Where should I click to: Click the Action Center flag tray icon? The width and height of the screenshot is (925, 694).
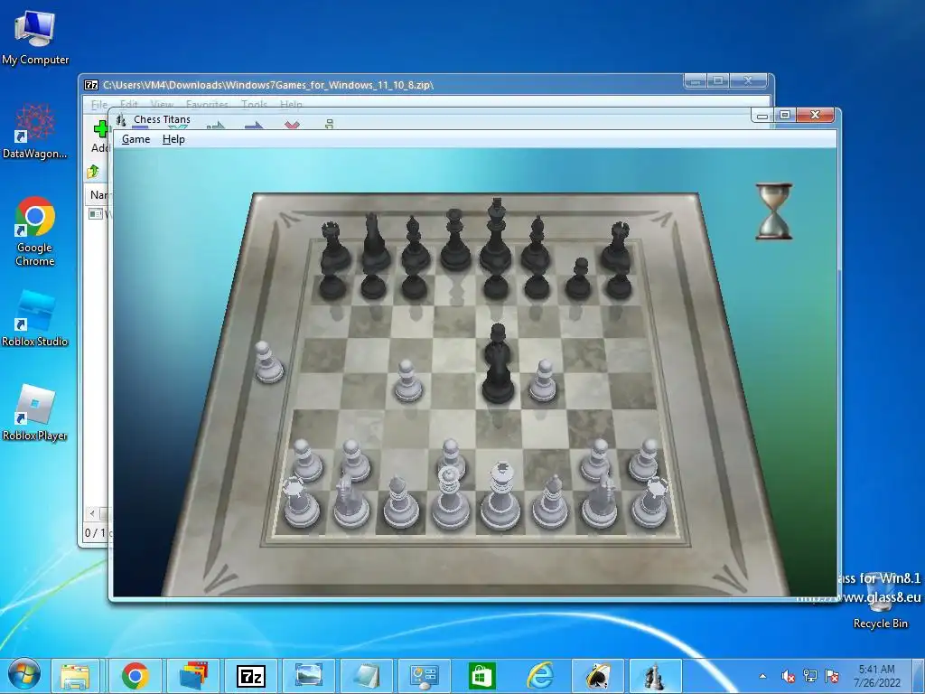tap(832, 676)
